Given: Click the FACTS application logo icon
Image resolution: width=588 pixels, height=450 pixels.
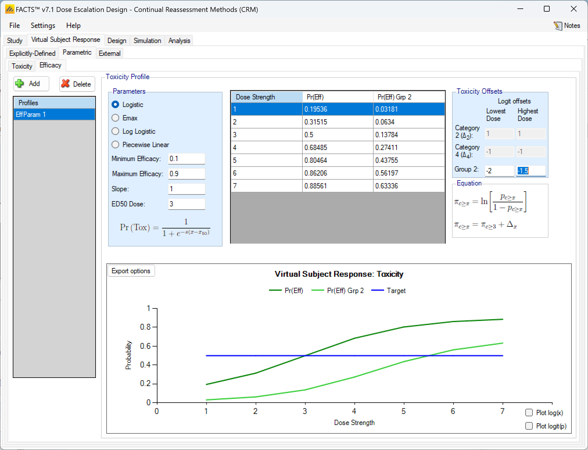Looking at the screenshot, I should (x=10, y=9).
